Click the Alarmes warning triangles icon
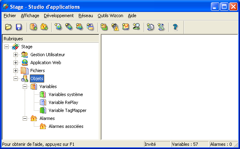Viewport: 240px width, 149px height. [x=34, y=118]
